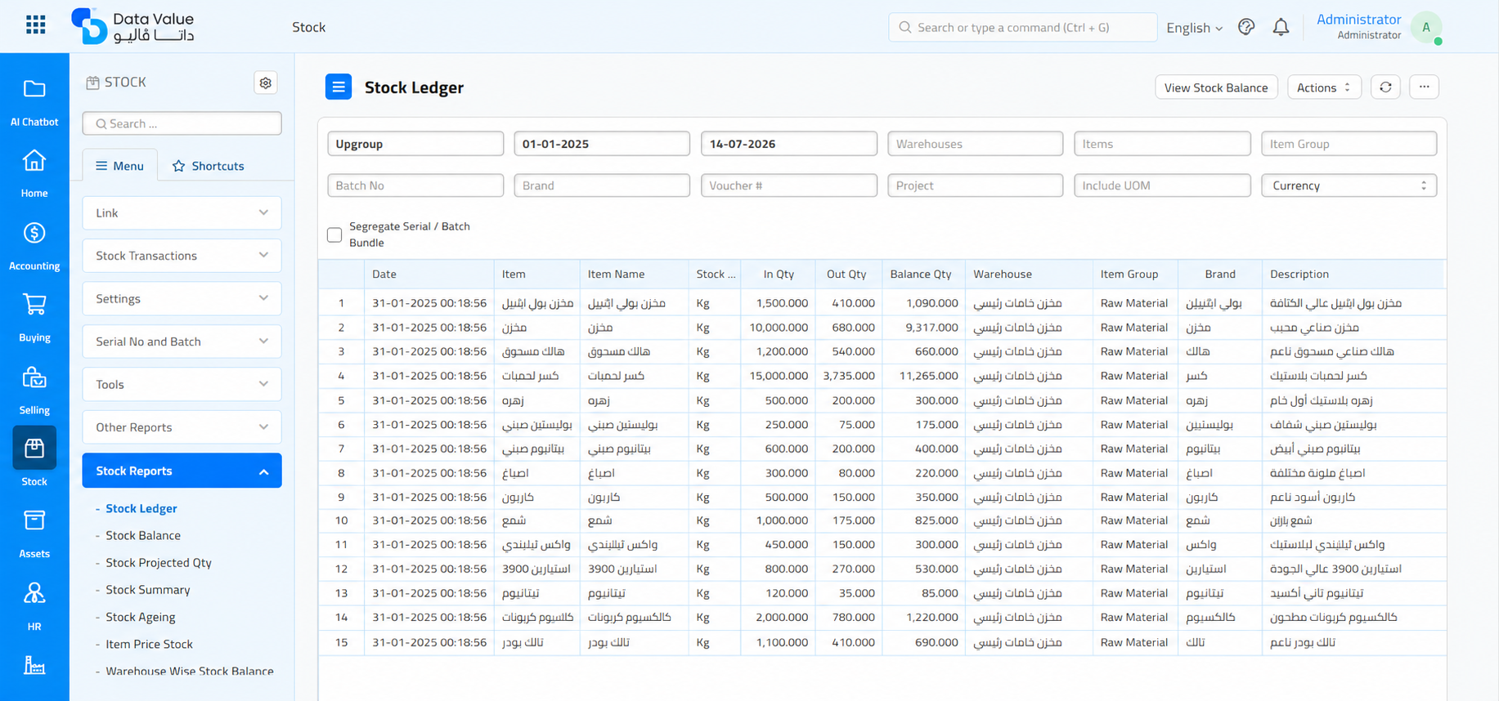Open the Stock Projected Qty report
The width and height of the screenshot is (1499, 701).
pos(159,562)
